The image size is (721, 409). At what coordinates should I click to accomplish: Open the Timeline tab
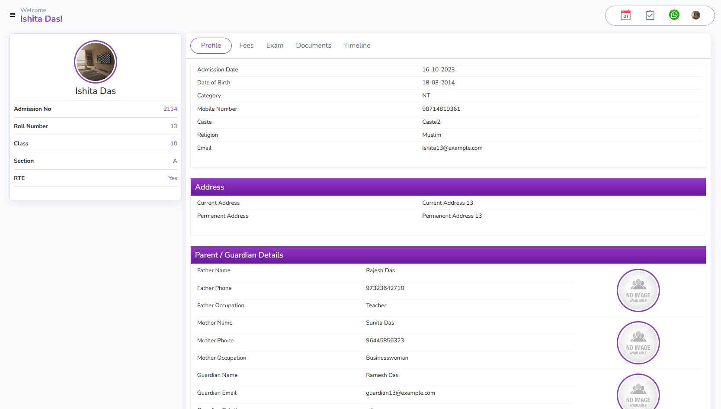click(x=357, y=45)
